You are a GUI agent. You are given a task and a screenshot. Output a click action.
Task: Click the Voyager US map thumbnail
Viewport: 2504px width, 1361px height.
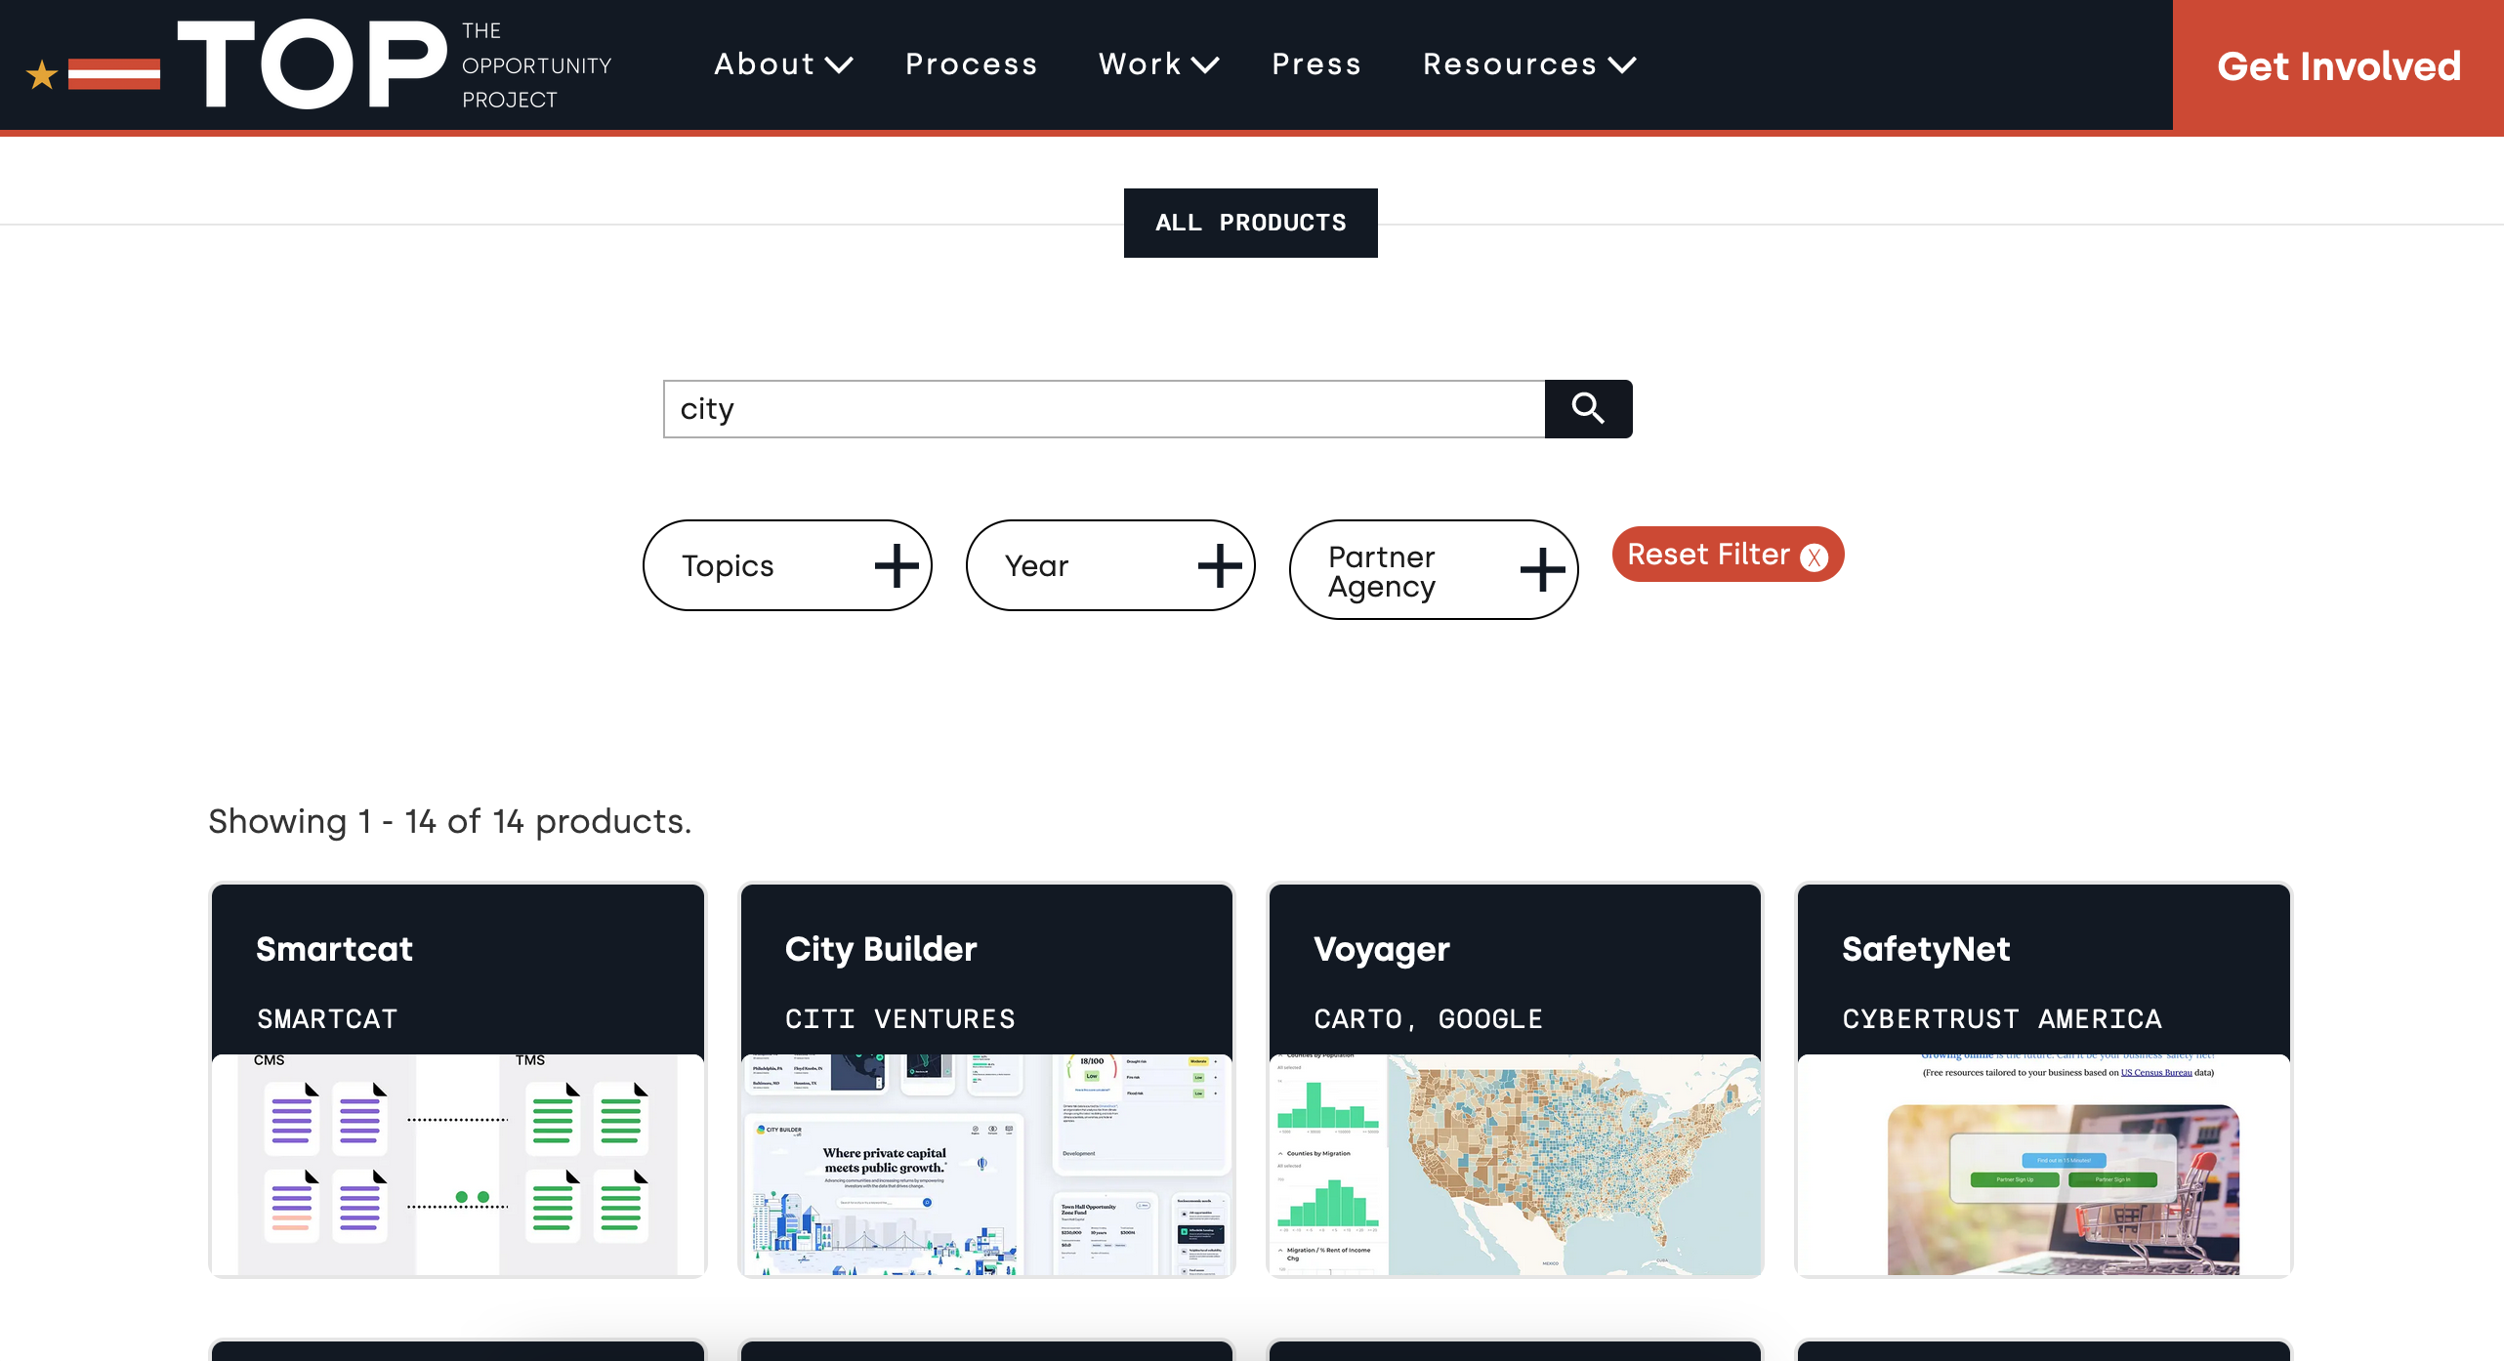point(1516,1164)
